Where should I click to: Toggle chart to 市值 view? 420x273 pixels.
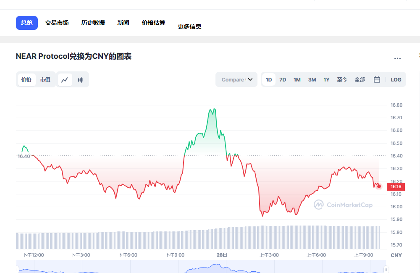45,80
